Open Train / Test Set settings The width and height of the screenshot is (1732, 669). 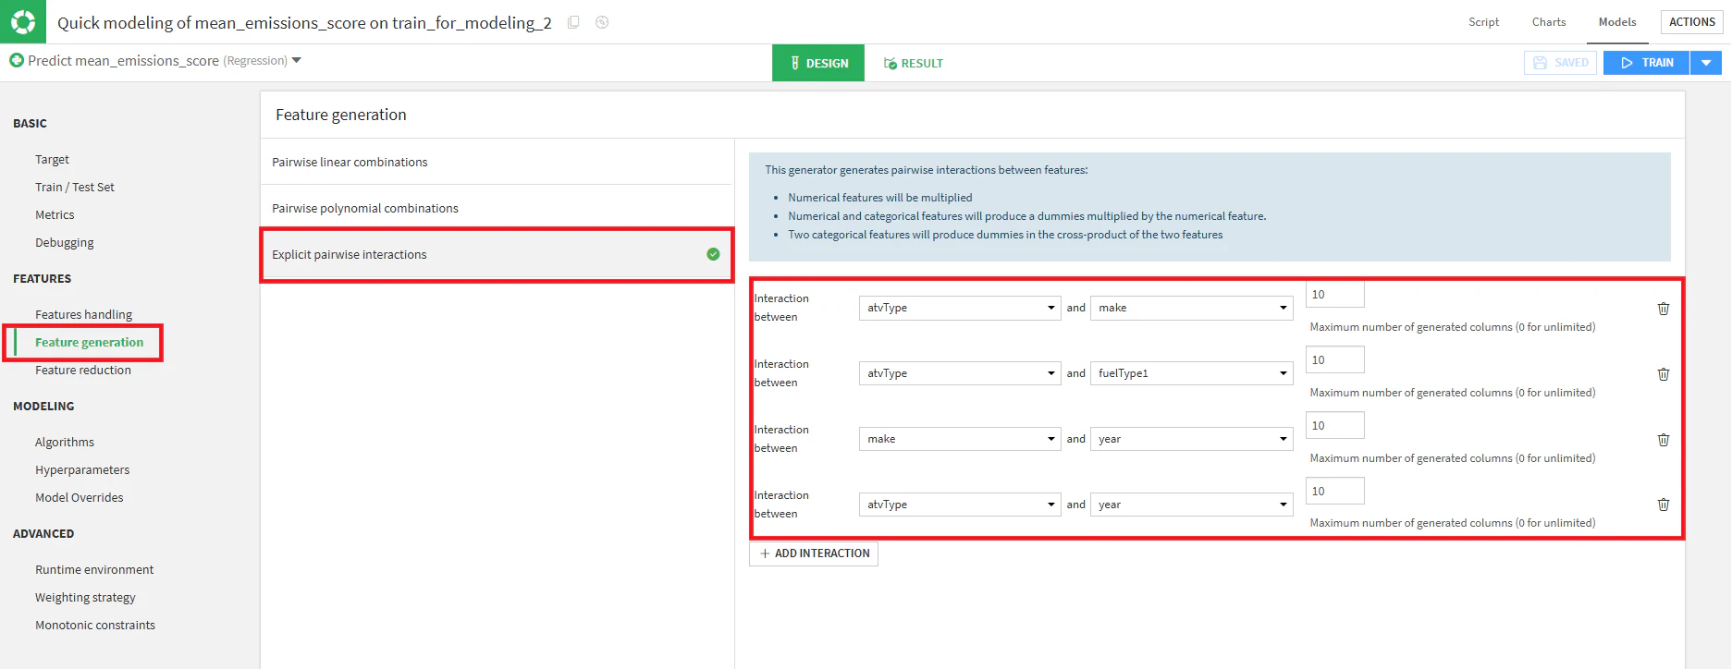(75, 188)
